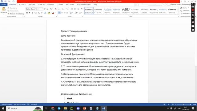Click the Windows Start button
The height and width of the screenshot is (111, 197).
(x=3, y=108)
